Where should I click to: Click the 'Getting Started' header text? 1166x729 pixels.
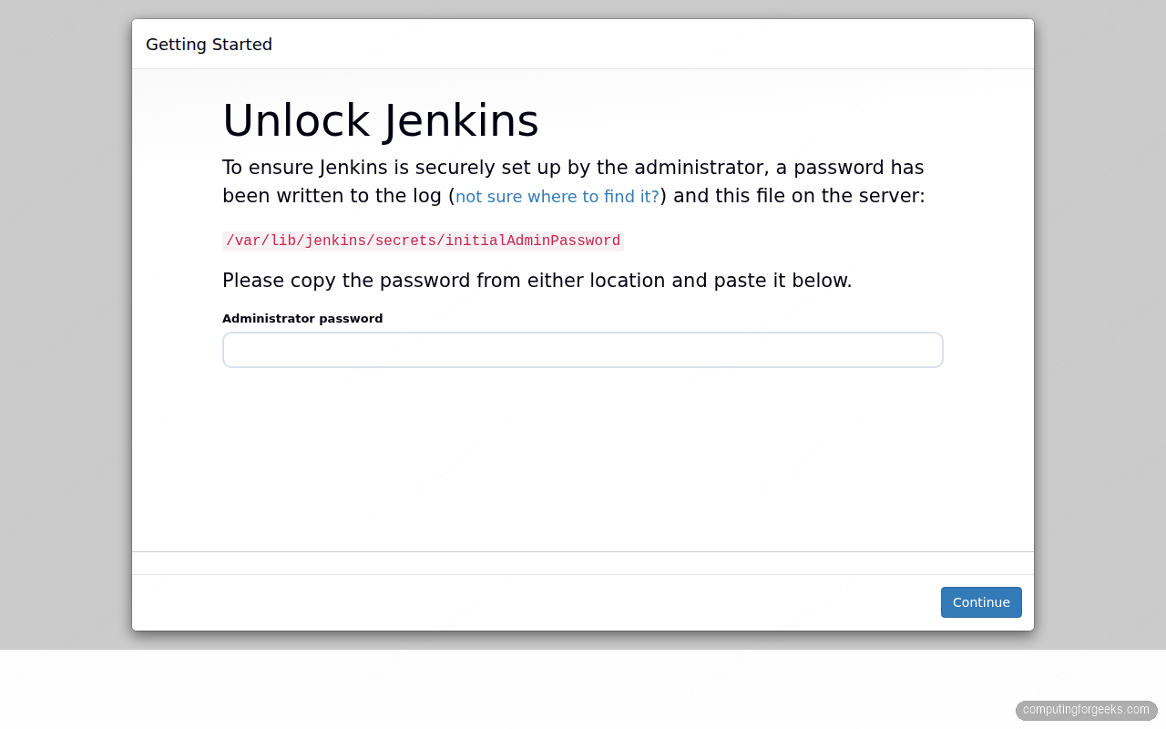point(209,44)
